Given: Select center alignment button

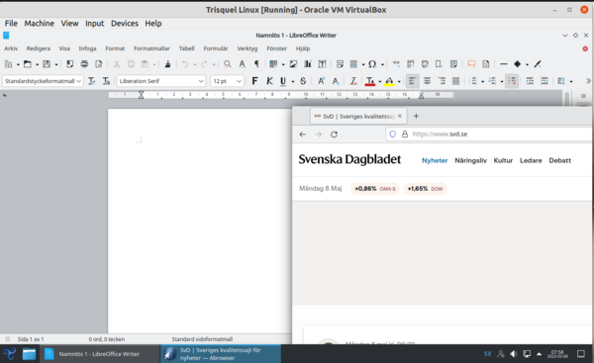Looking at the screenshot, I should click(x=427, y=81).
